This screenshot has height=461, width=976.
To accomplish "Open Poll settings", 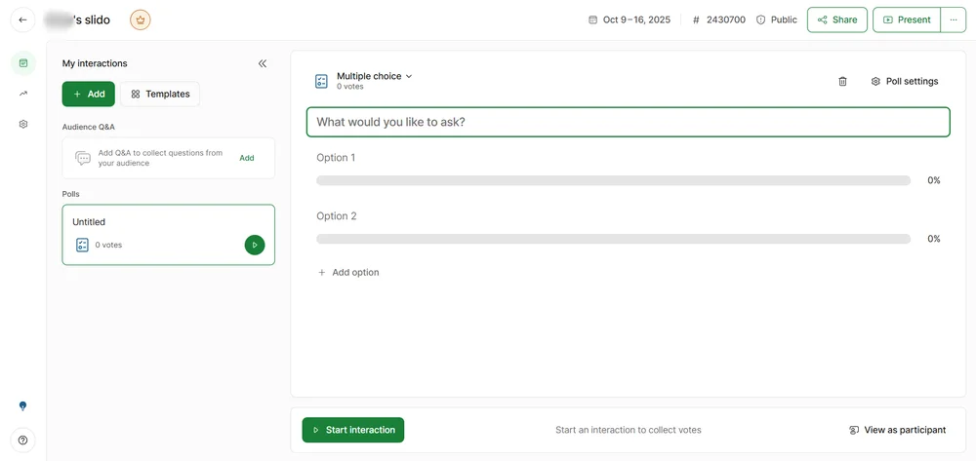I will point(905,82).
